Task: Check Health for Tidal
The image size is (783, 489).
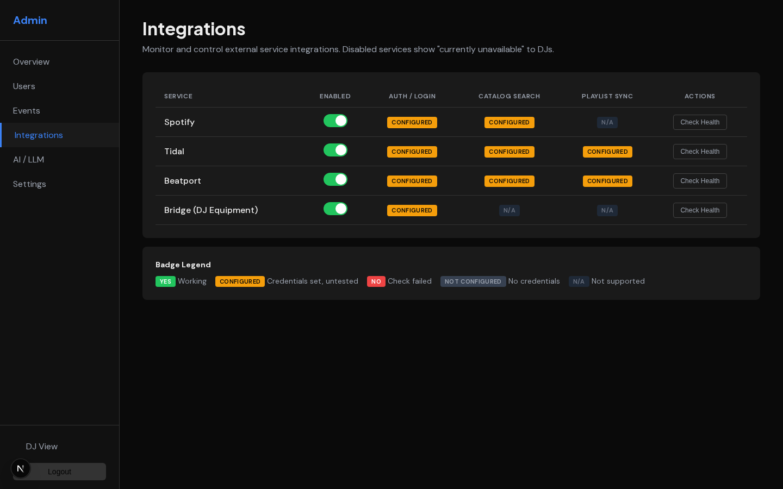Action: click(x=700, y=152)
